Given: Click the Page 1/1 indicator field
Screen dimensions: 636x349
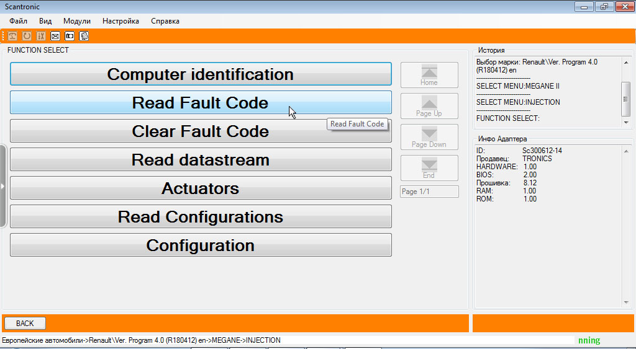Looking at the screenshot, I should (429, 192).
